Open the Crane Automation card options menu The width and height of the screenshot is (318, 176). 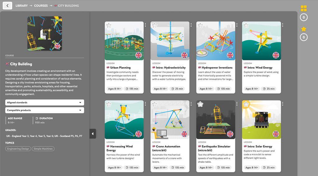191,104
